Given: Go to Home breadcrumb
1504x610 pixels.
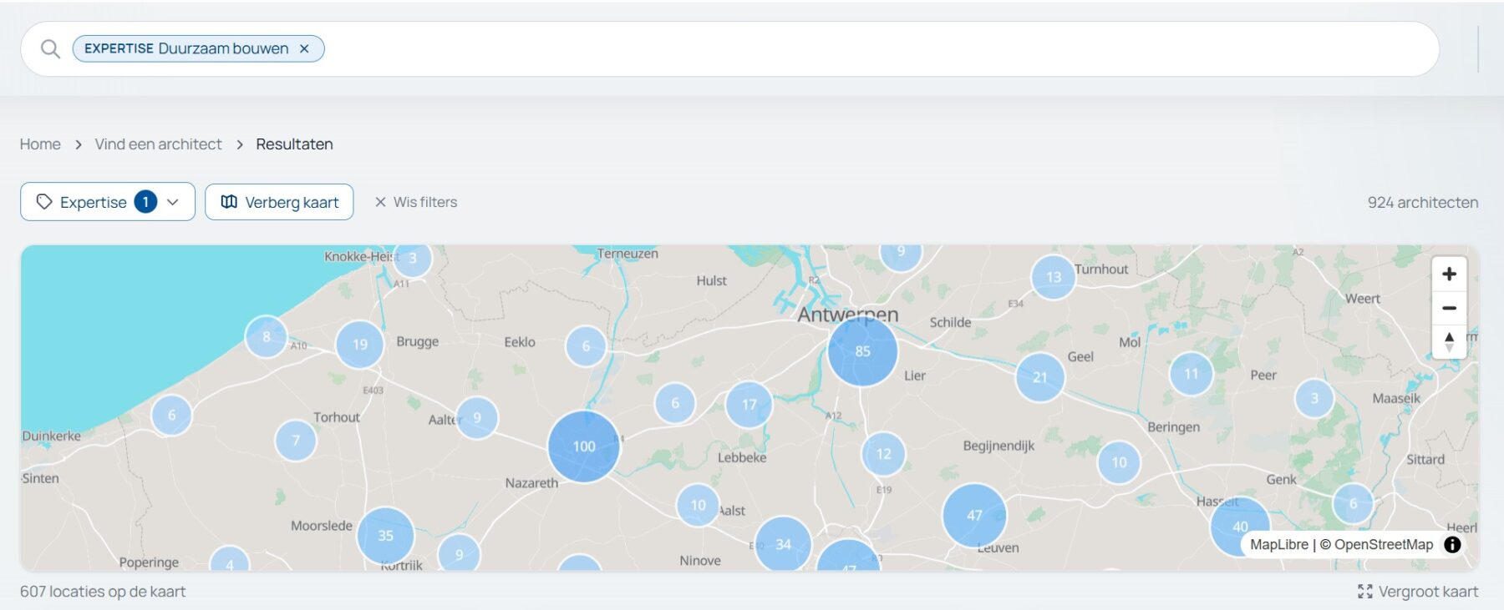Looking at the screenshot, I should pos(40,144).
